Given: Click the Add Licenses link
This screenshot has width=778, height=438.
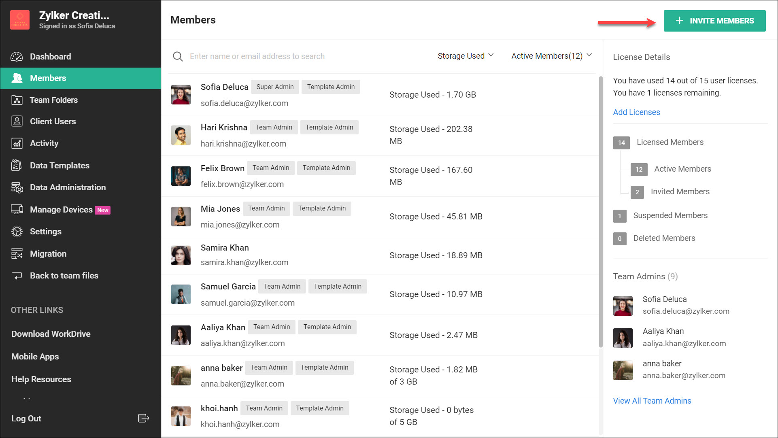Looking at the screenshot, I should coord(636,112).
